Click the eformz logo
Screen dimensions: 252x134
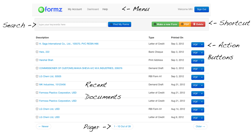point(50,9)
